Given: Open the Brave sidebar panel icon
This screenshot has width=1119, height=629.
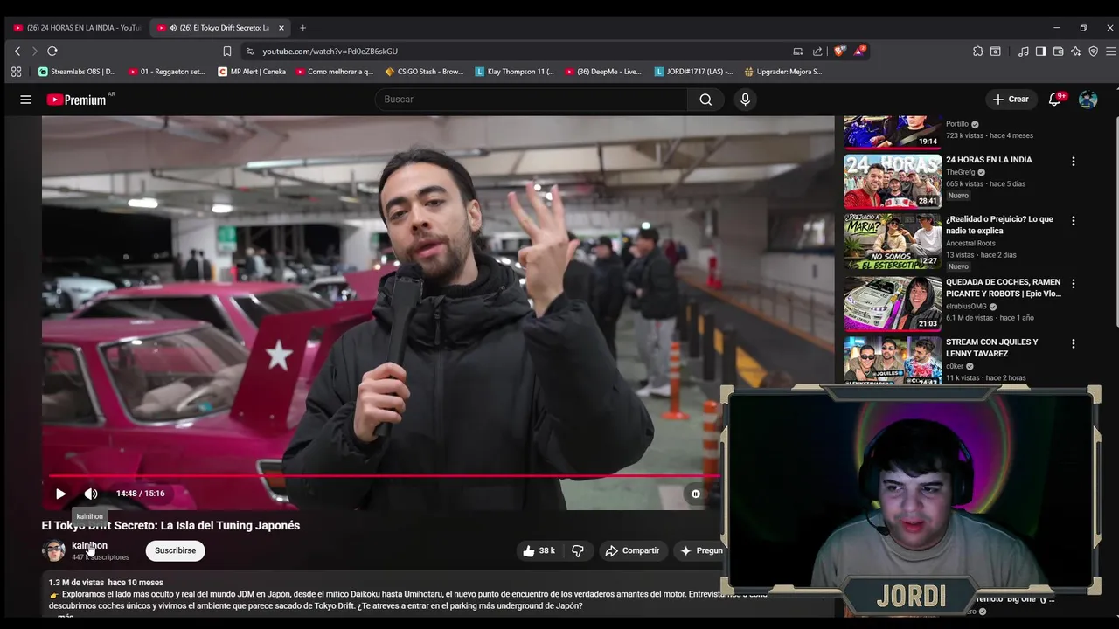Looking at the screenshot, I should click(x=1040, y=52).
